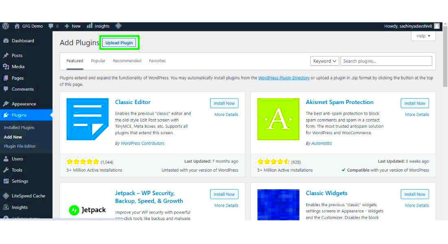Screen dimensions: 448x244
Task: Switch to the Popular tab
Action: (98, 61)
